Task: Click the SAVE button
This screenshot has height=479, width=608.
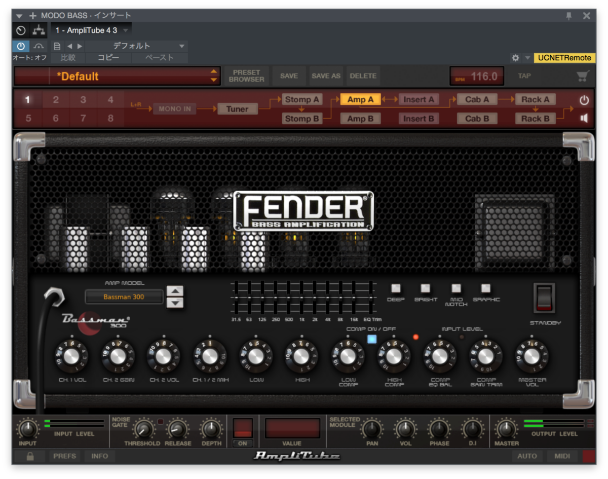Action: 289,76
